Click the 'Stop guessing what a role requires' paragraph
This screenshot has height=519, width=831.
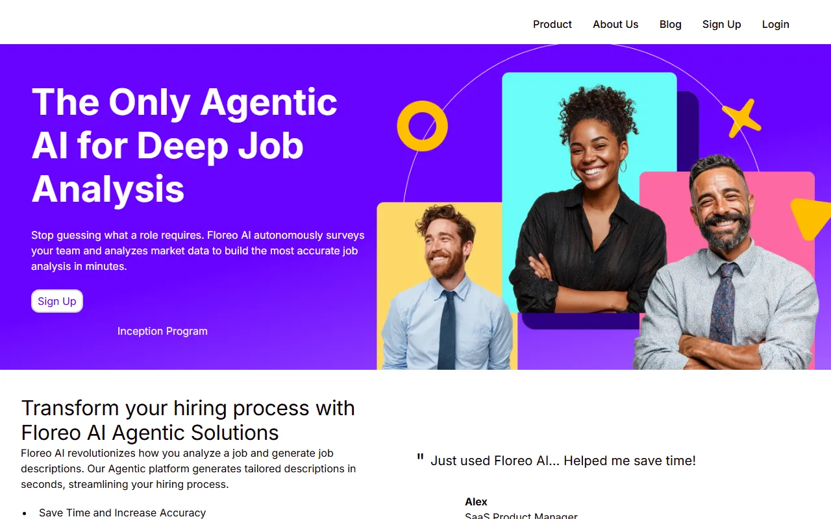[198, 250]
